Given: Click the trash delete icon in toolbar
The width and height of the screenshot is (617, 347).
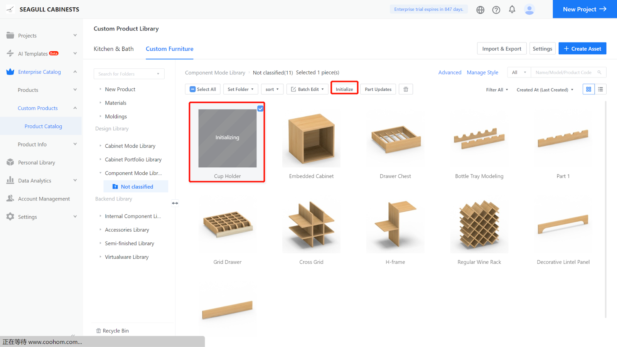Looking at the screenshot, I should point(406,89).
